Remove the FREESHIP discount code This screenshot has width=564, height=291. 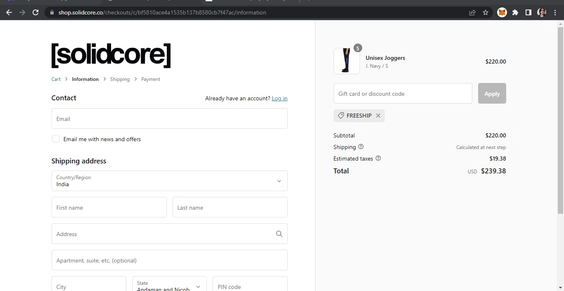[x=378, y=116]
